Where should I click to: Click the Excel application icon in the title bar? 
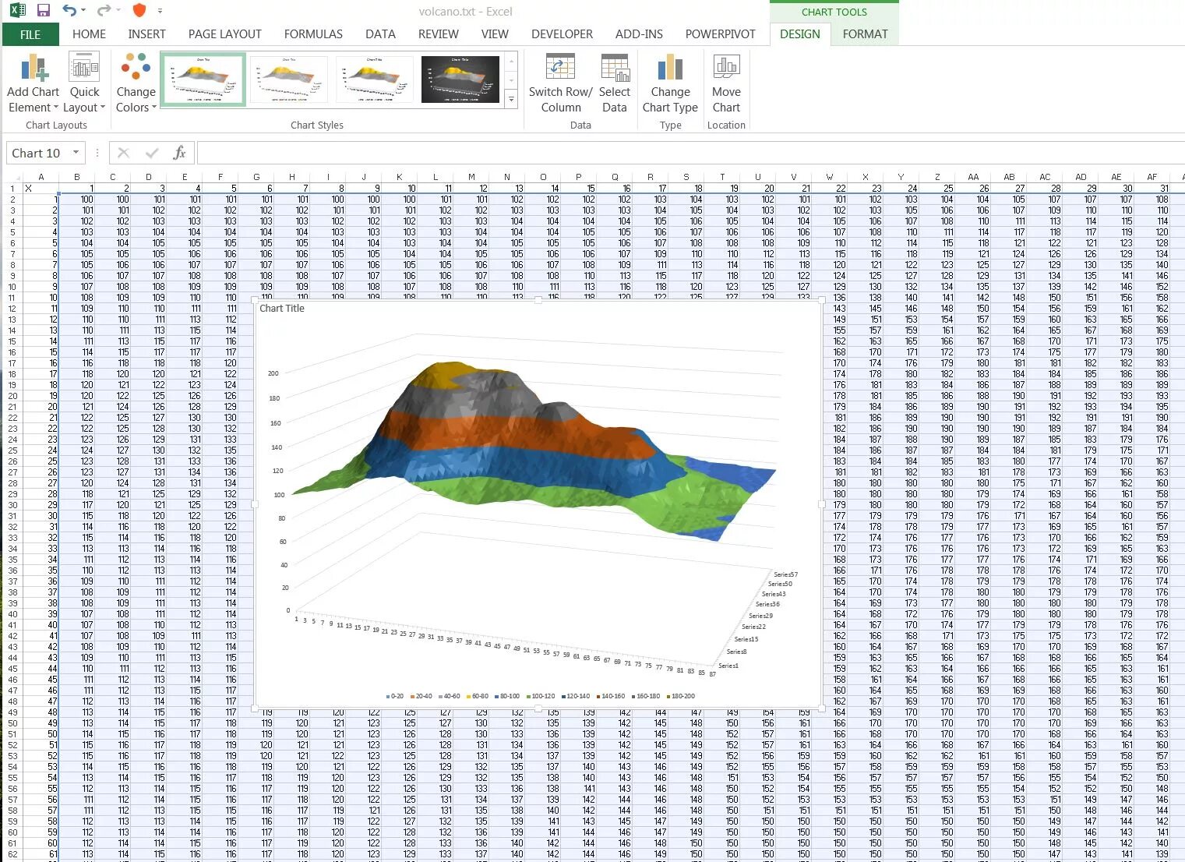[17, 11]
